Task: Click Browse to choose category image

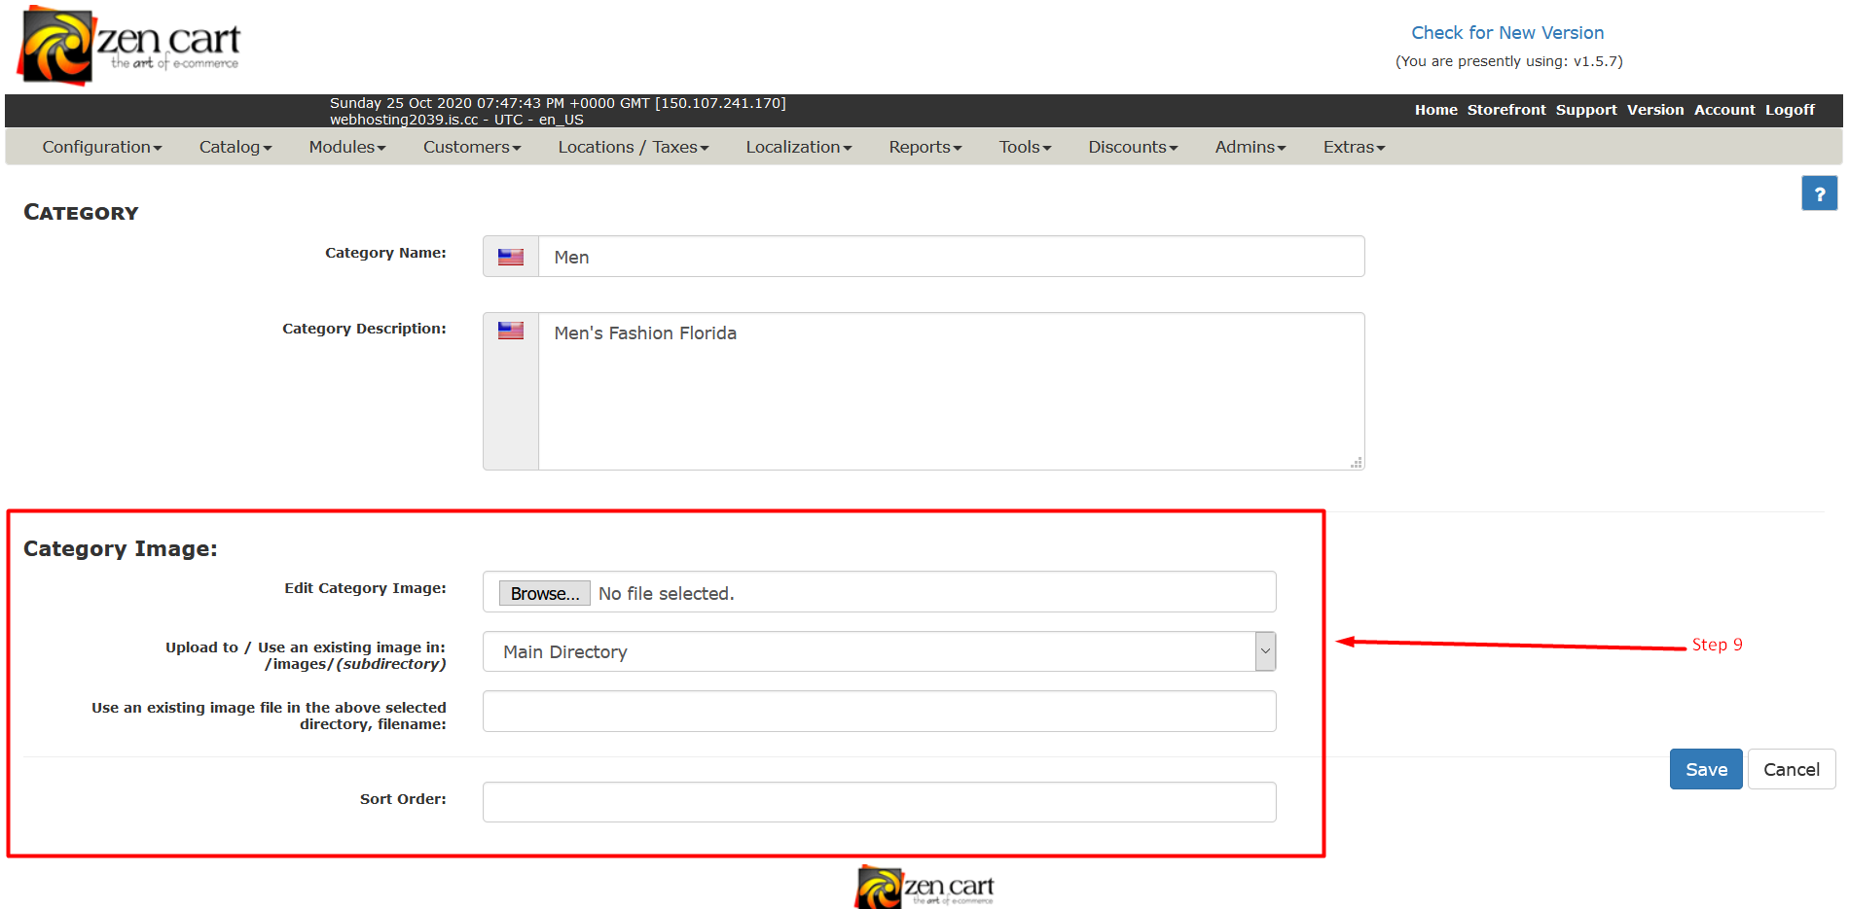Action: [545, 593]
